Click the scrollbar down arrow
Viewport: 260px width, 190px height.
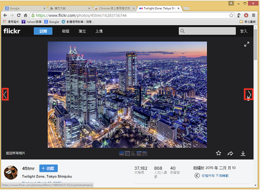pos(256,185)
